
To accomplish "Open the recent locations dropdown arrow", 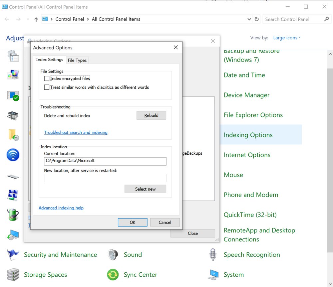I will coord(28,19).
